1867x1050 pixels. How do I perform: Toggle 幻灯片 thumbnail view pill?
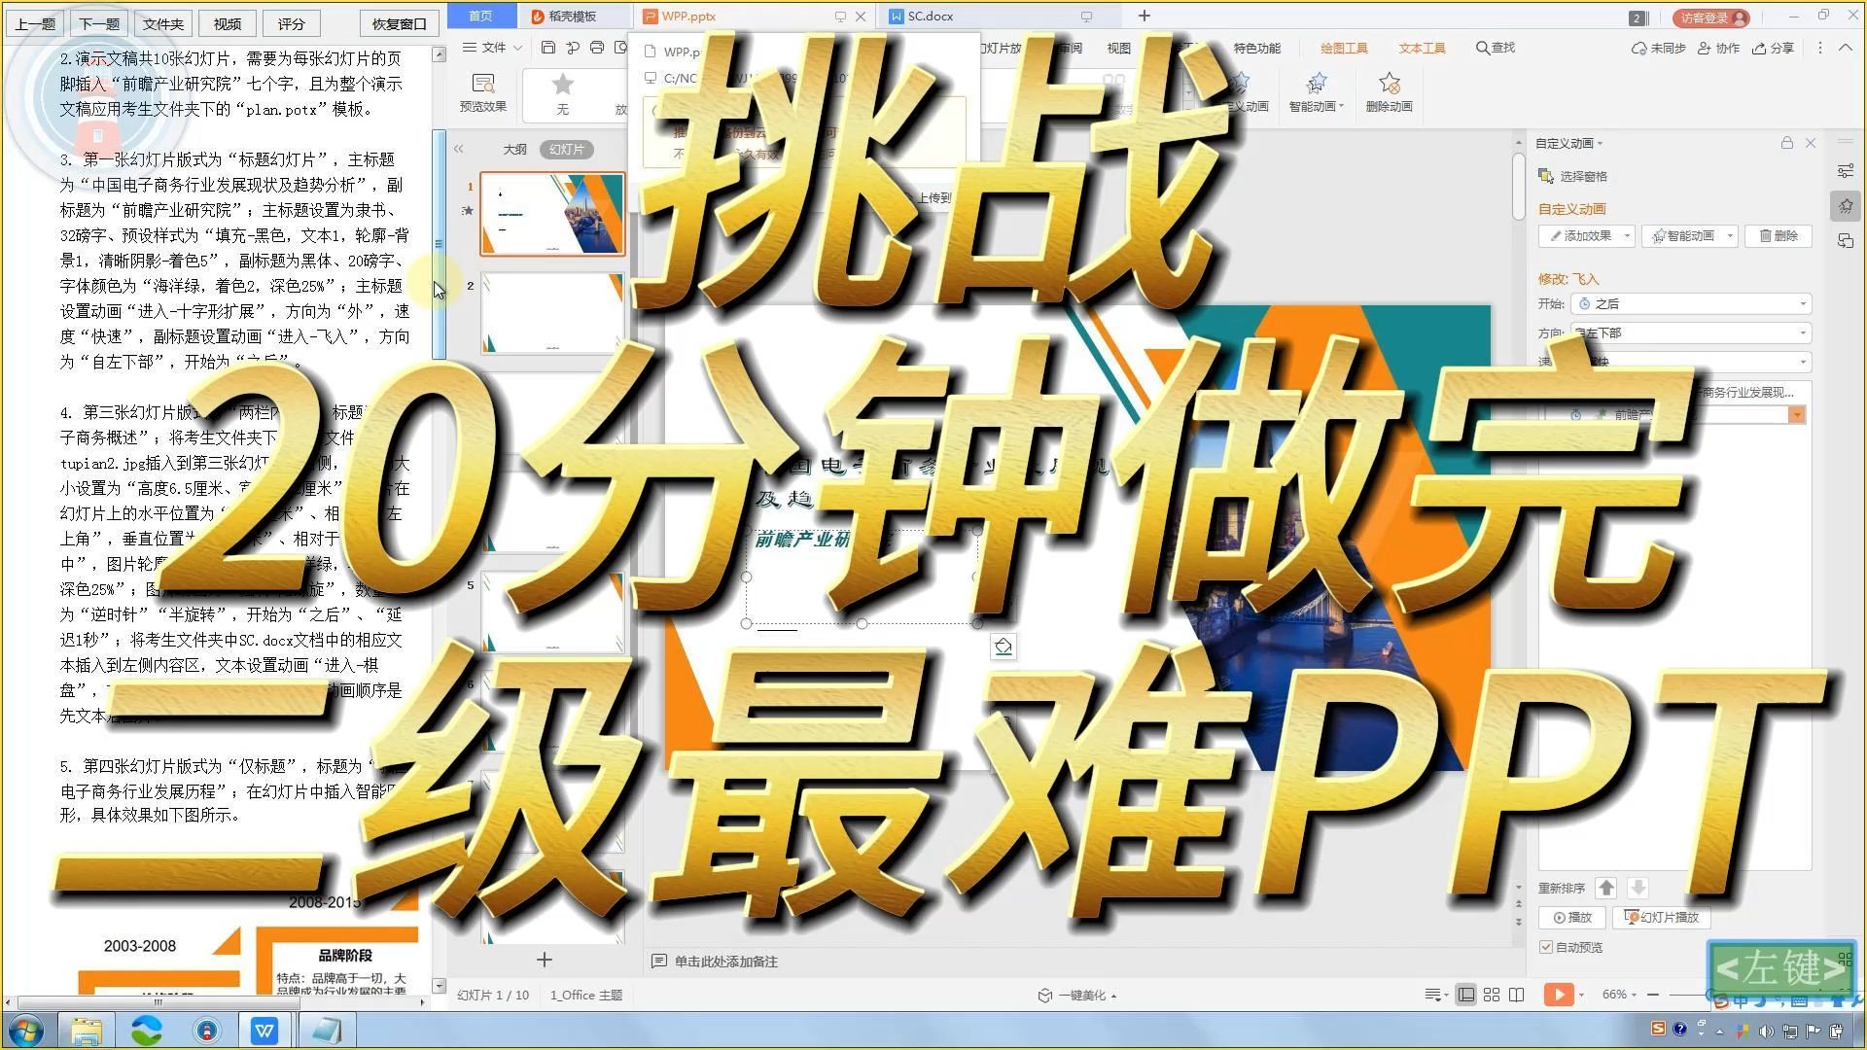pyautogui.click(x=566, y=149)
